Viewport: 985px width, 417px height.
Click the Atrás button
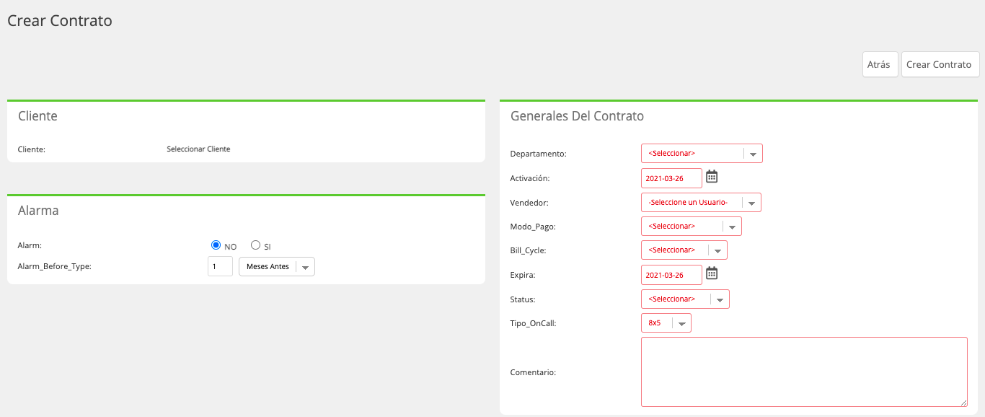pos(879,64)
